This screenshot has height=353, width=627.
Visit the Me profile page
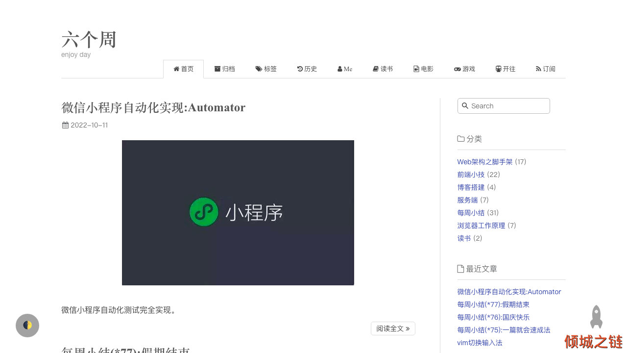[345, 69]
